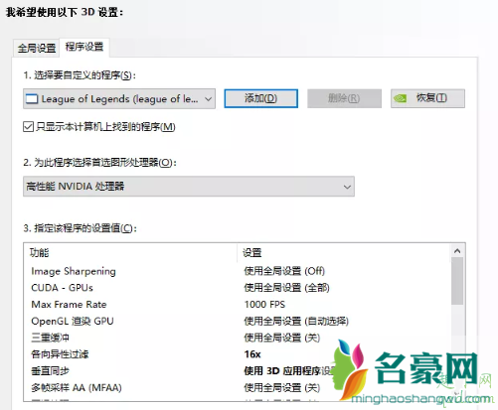This screenshot has width=498, height=410.
Task: Click the NVIDIA logo on the restore button
Action: [401, 98]
